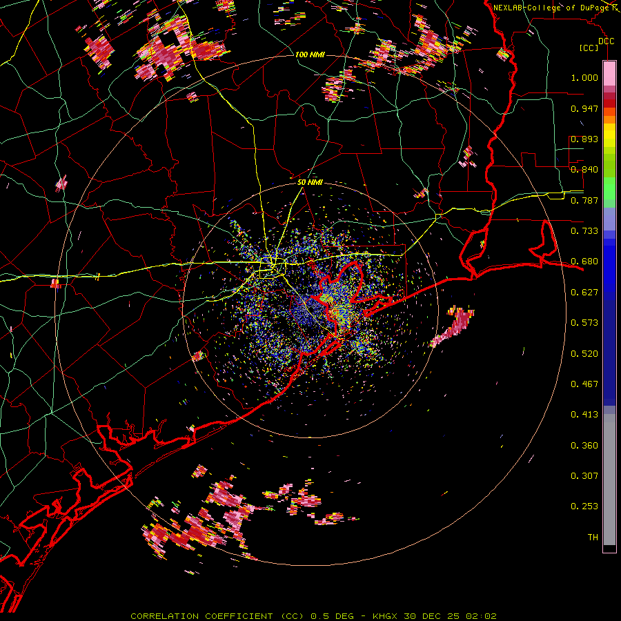Image resolution: width=621 pixels, height=621 pixels.
Task: Click the 0.893 scale value
Action: [x=584, y=139]
